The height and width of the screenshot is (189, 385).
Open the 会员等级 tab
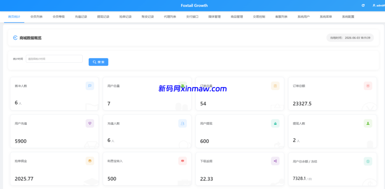pos(59,17)
